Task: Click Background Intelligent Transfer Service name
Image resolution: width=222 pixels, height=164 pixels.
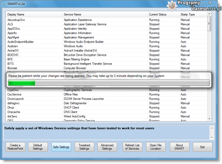Action: coord(88,64)
